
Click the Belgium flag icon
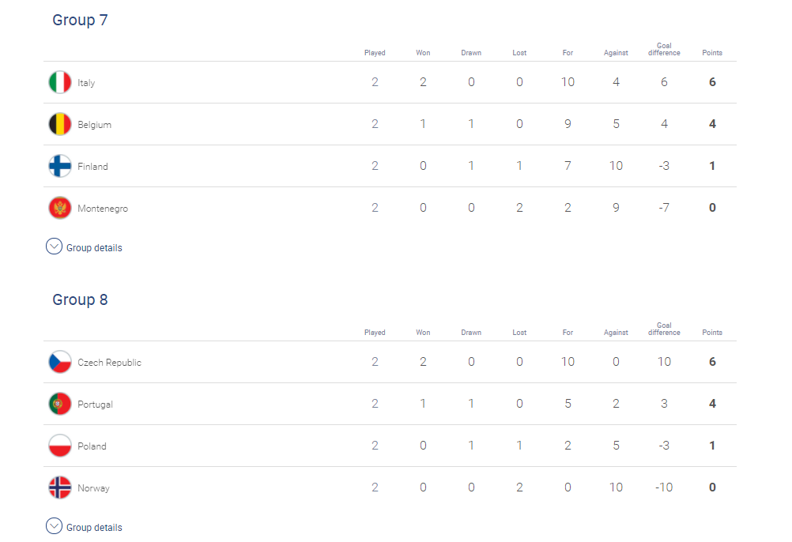[x=59, y=124]
